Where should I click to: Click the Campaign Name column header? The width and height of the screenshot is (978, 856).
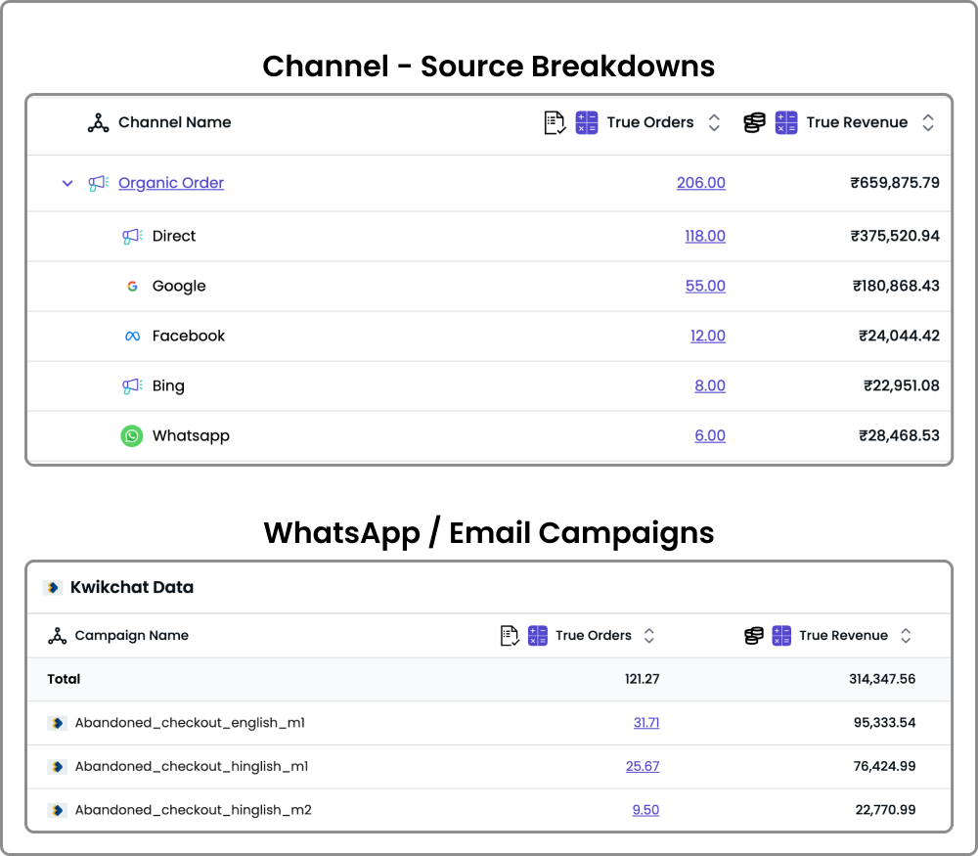click(131, 636)
